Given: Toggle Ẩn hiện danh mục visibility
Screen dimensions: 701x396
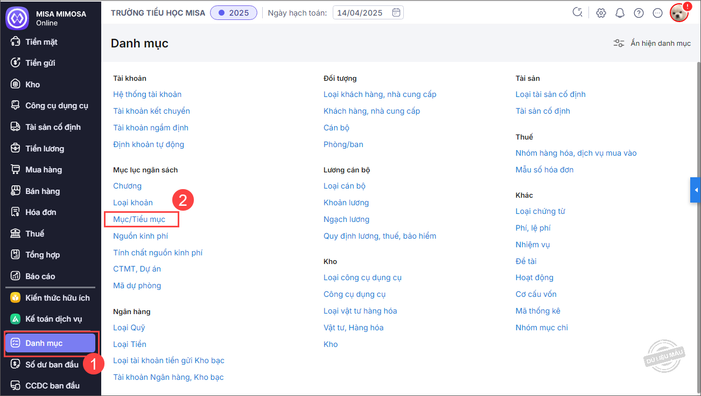Looking at the screenshot, I should 652,43.
